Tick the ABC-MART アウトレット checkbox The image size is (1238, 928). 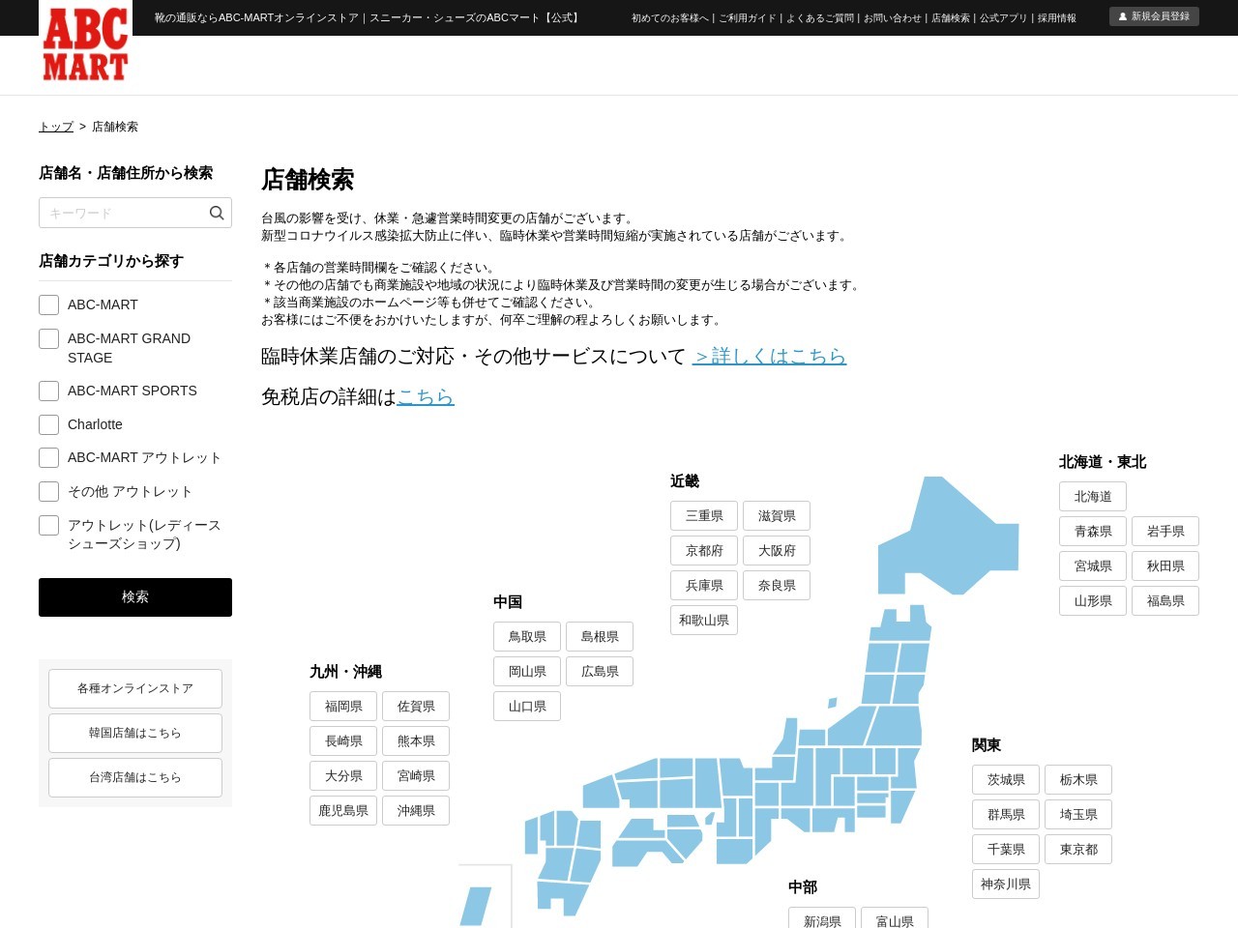49,457
